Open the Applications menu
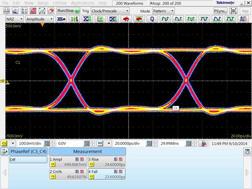Image resolution: width=252 pixels, height=189 pixels. [x=82, y=3]
